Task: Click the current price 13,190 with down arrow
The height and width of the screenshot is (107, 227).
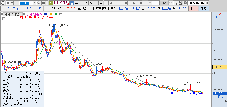Action: (x=13, y=9)
